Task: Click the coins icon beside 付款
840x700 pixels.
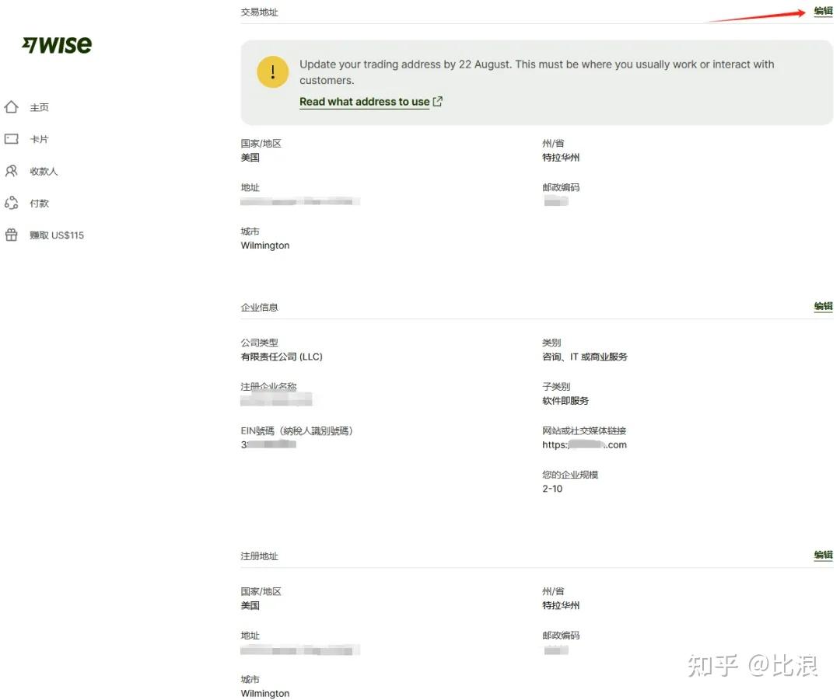Action: click(12, 203)
